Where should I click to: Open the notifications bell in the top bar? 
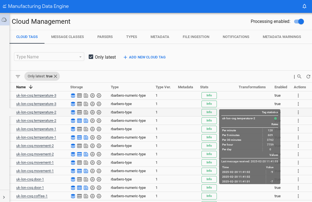304,6
